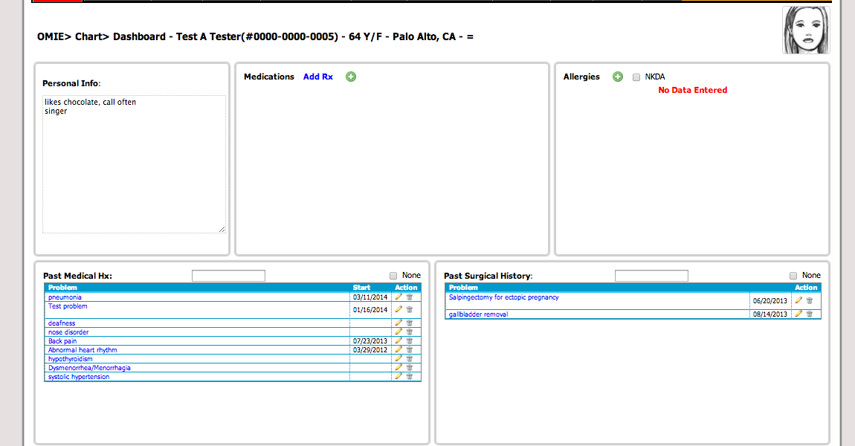Edit the pneumonia entry with the pencil icon

pos(399,296)
